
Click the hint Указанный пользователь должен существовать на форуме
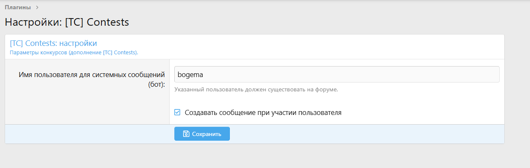(x=256, y=90)
